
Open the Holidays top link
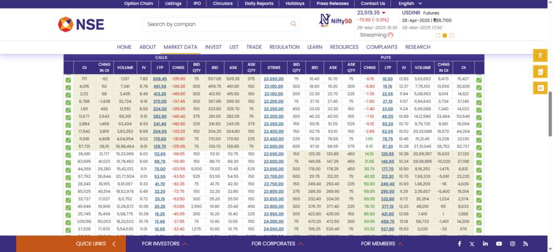295,4
